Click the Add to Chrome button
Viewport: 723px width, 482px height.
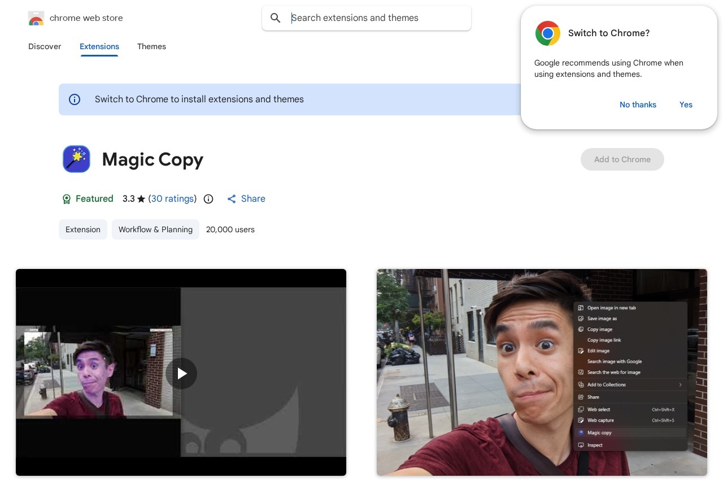point(622,159)
